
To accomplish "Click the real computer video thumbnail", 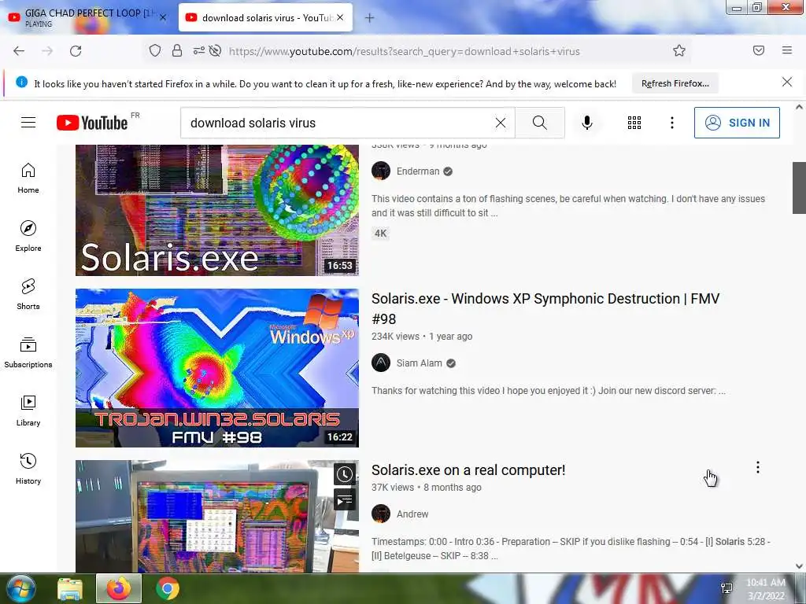I will (x=217, y=516).
